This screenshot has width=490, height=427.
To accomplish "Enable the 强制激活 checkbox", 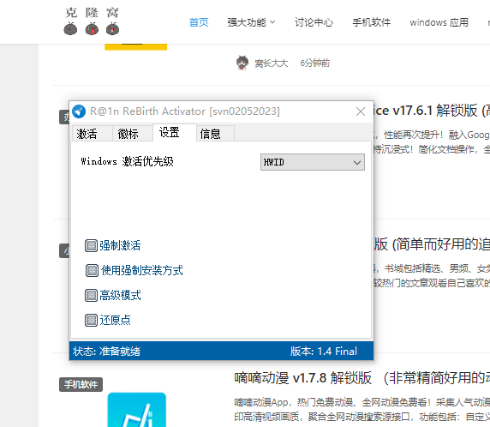I will pyautogui.click(x=91, y=245).
